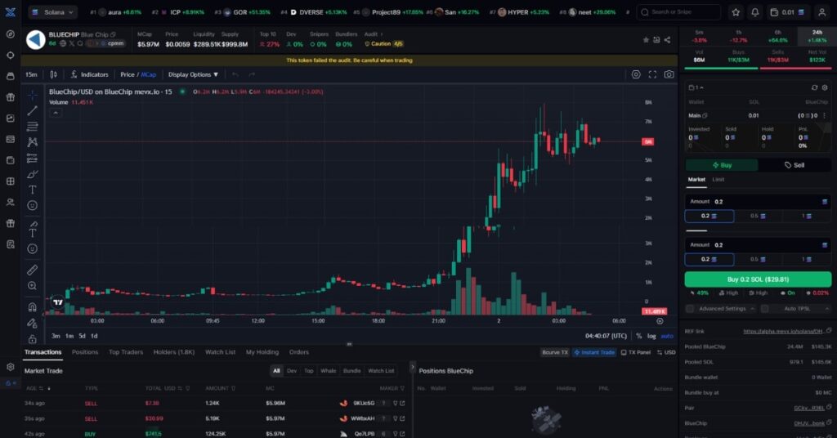
Task: Select the pattern drawing tool
Action: 33,142
